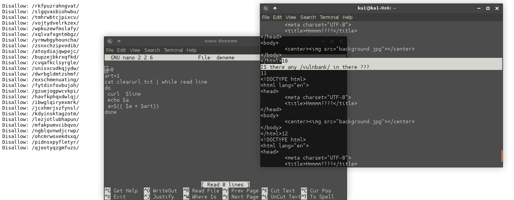Open the File menu in the nano deneme window

[x=110, y=50]
